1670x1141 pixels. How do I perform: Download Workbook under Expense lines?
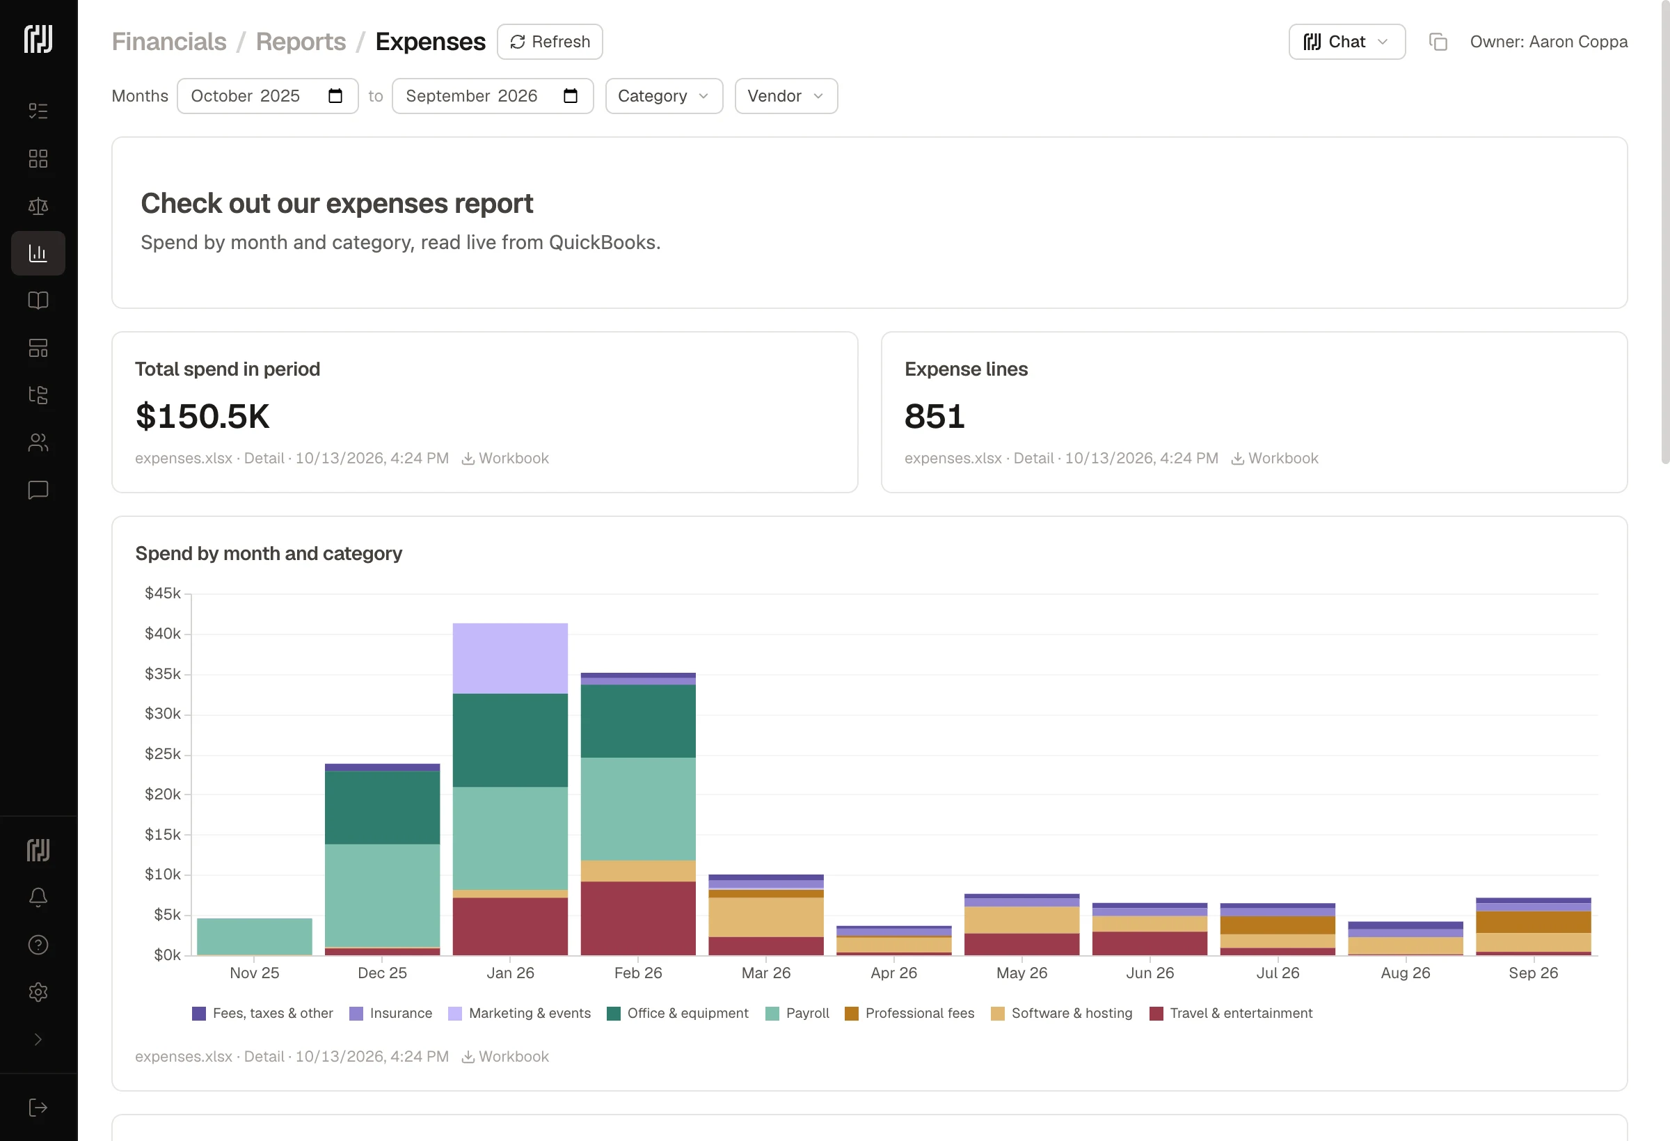[x=1275, y=458]
